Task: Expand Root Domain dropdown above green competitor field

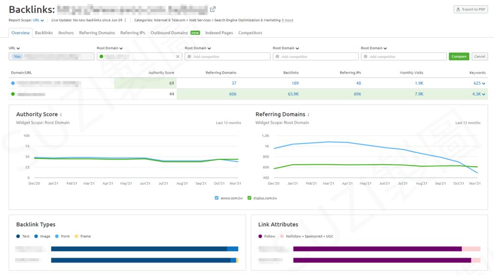Action: (x=110, y=48)
